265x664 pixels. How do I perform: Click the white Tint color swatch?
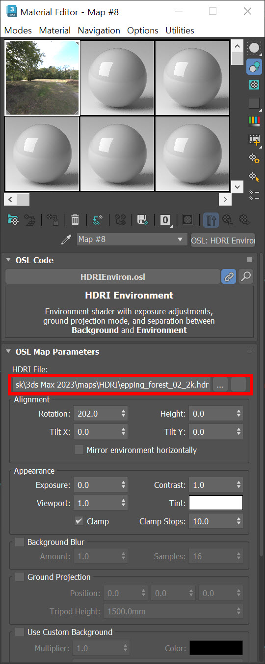216,503
